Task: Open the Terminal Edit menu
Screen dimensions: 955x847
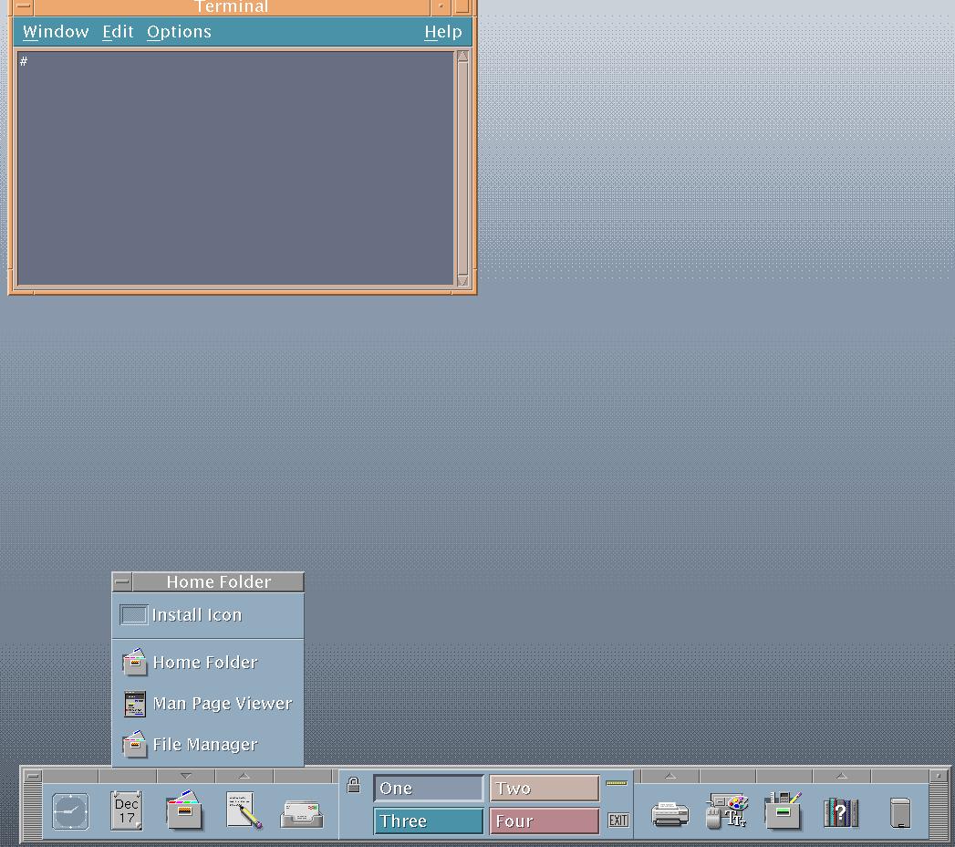Action: 118,32
